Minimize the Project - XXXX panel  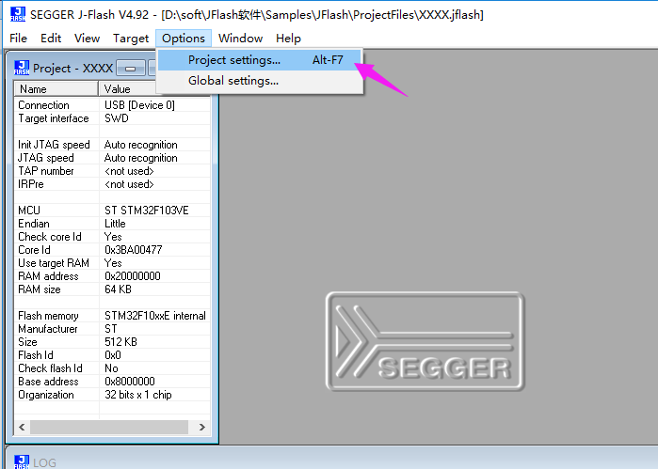click(131, 68)
